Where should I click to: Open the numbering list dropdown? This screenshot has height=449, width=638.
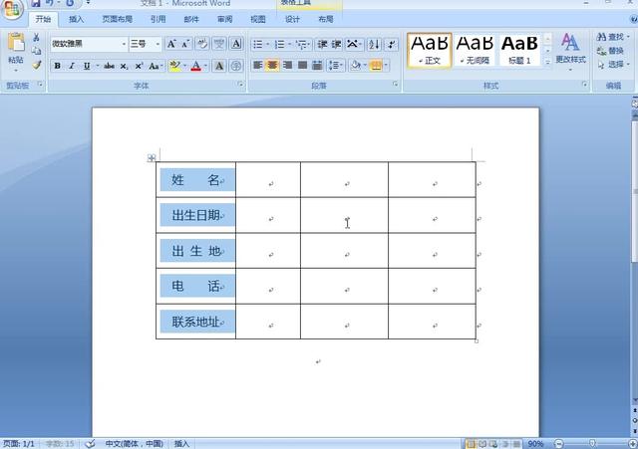290,44
